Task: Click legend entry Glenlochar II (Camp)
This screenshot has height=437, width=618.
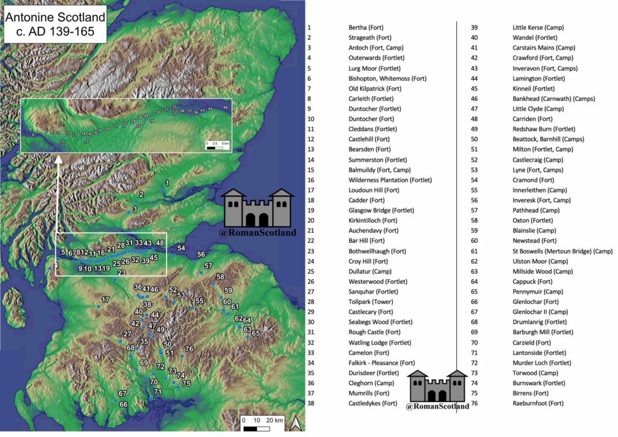Action: tap(540, 311)
